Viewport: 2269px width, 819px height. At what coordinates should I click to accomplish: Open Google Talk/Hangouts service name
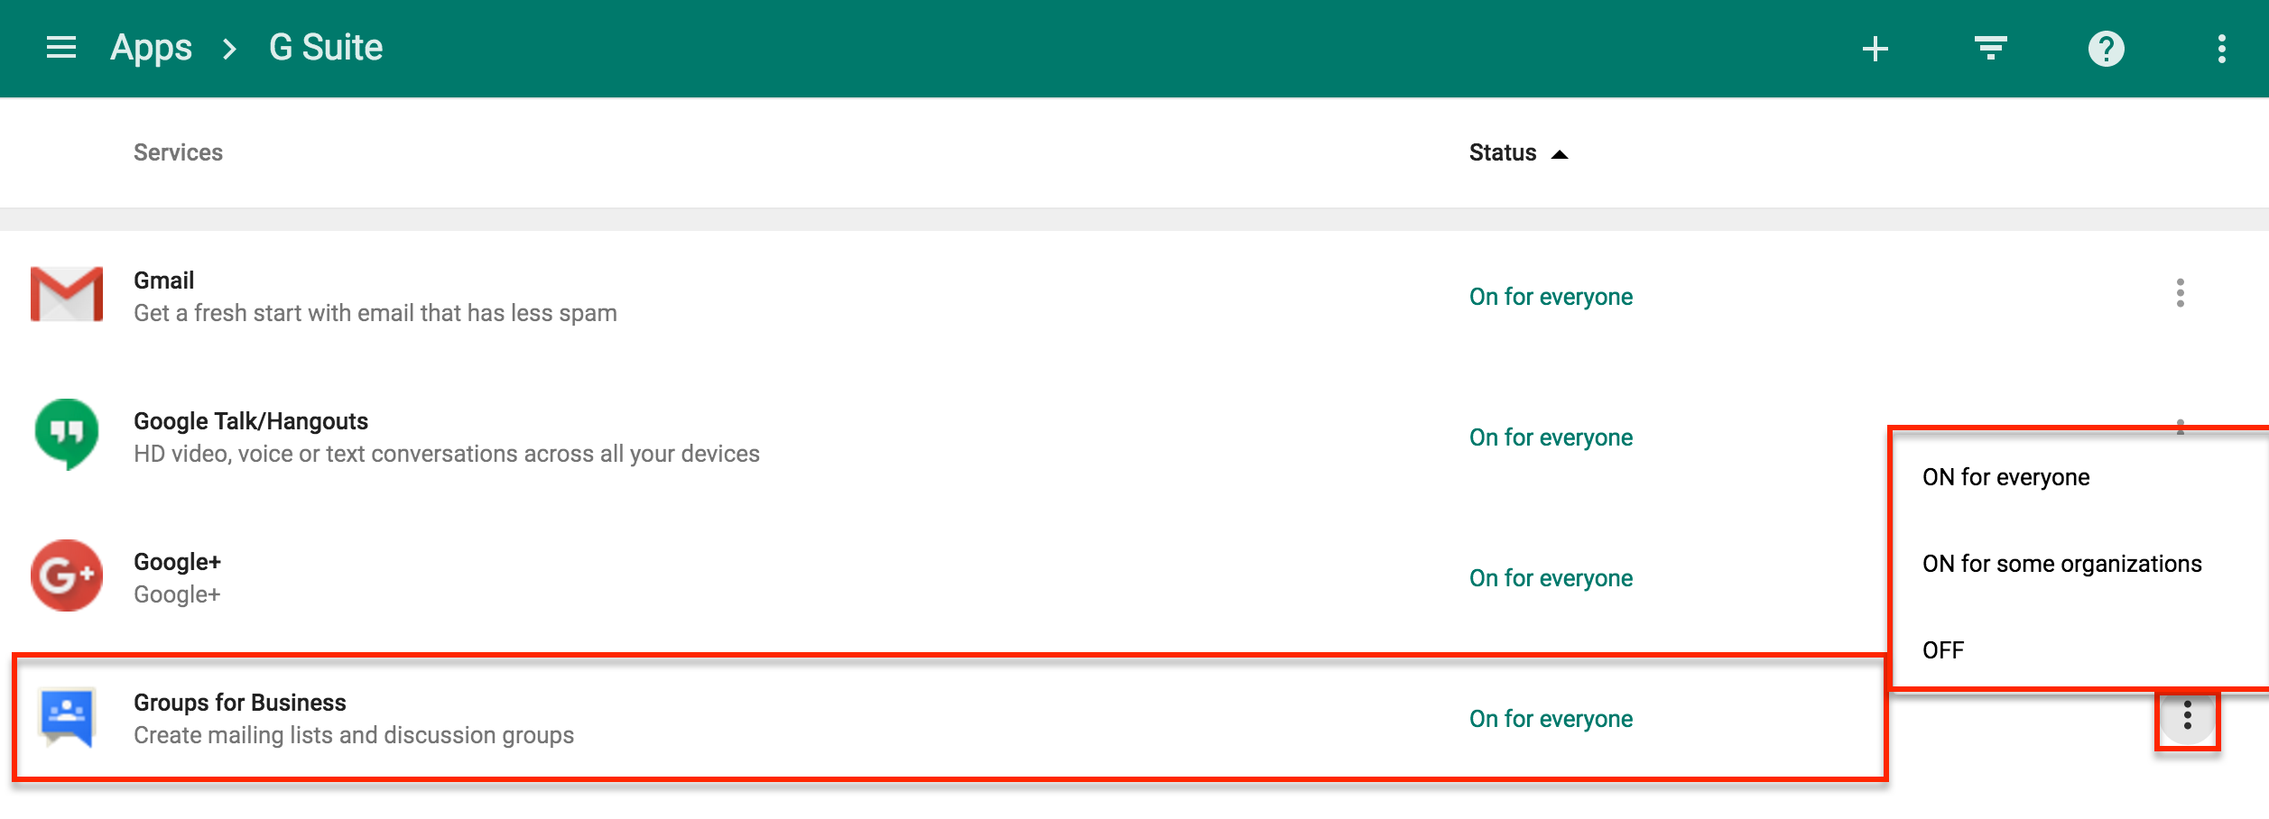coord(251,421)
